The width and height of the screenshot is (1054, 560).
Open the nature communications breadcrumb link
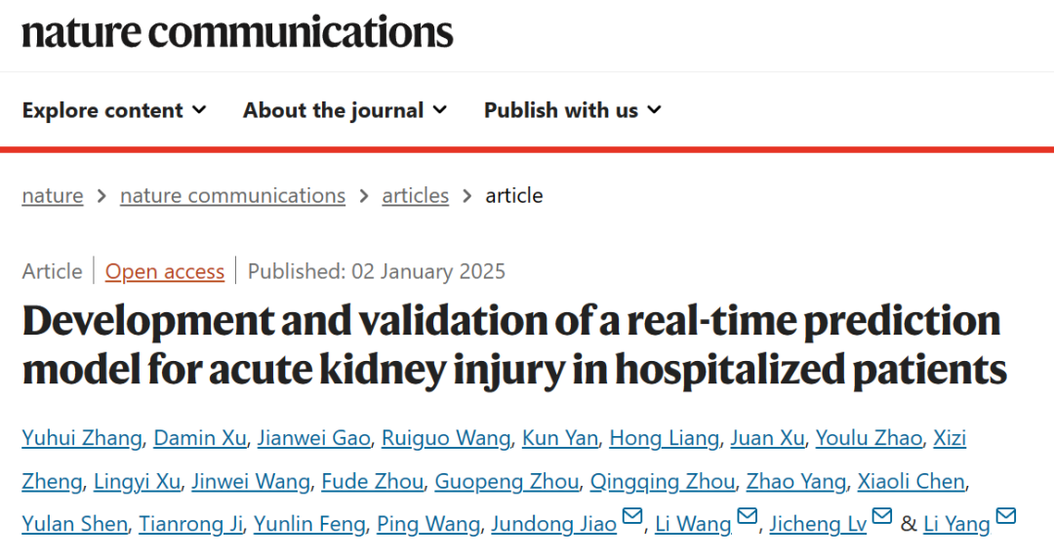(x=232, y=196)
